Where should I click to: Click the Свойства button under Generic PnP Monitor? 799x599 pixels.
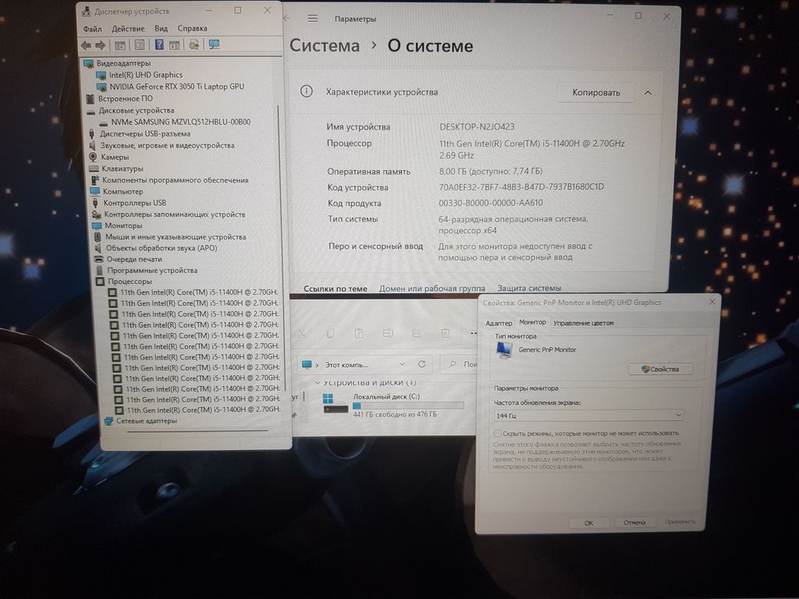tap(660, 369)
